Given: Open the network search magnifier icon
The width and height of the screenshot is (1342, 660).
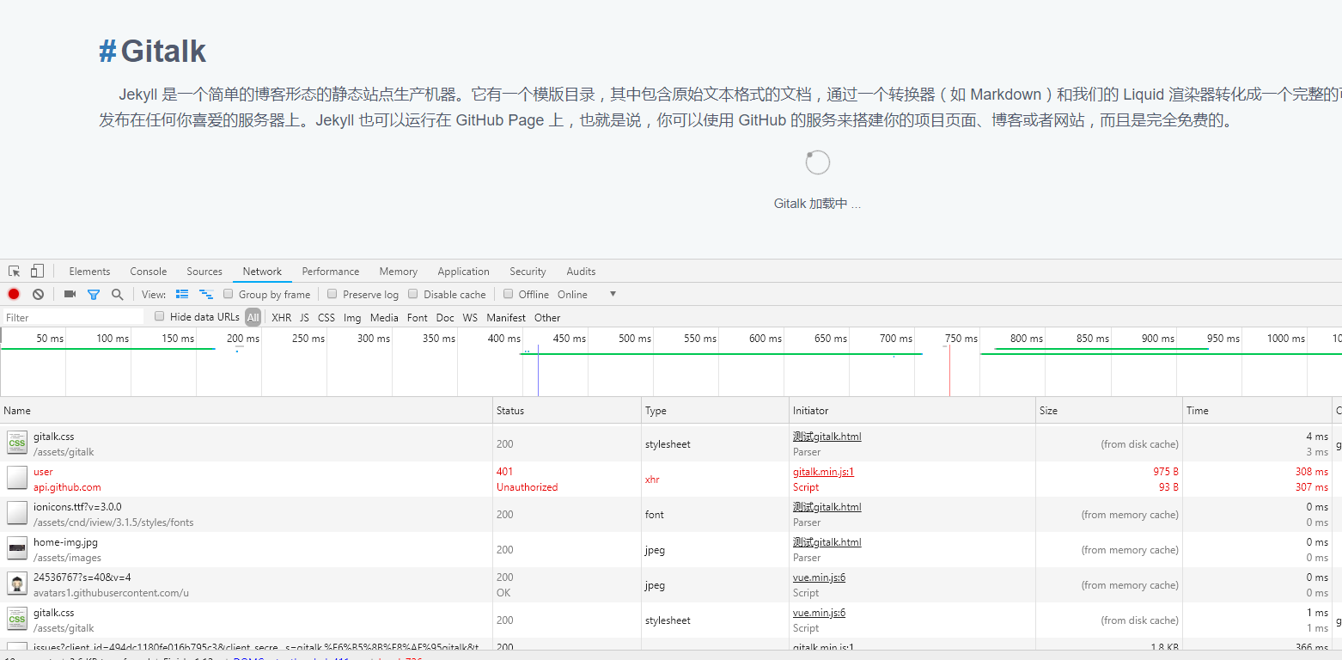Looking at the screenshot, I should (x=118, y=294).
